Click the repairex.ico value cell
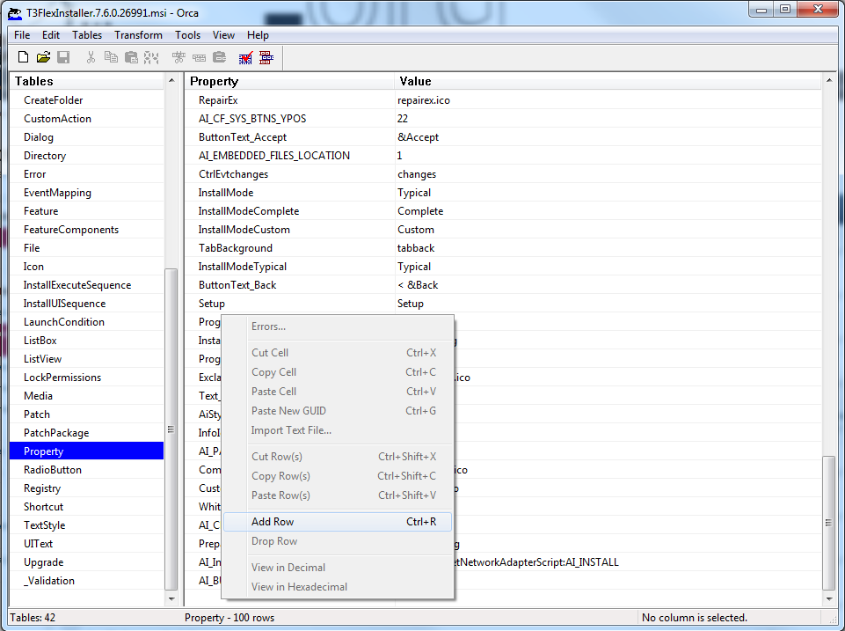Screen dimensions: 845x631 click(424, 100)
